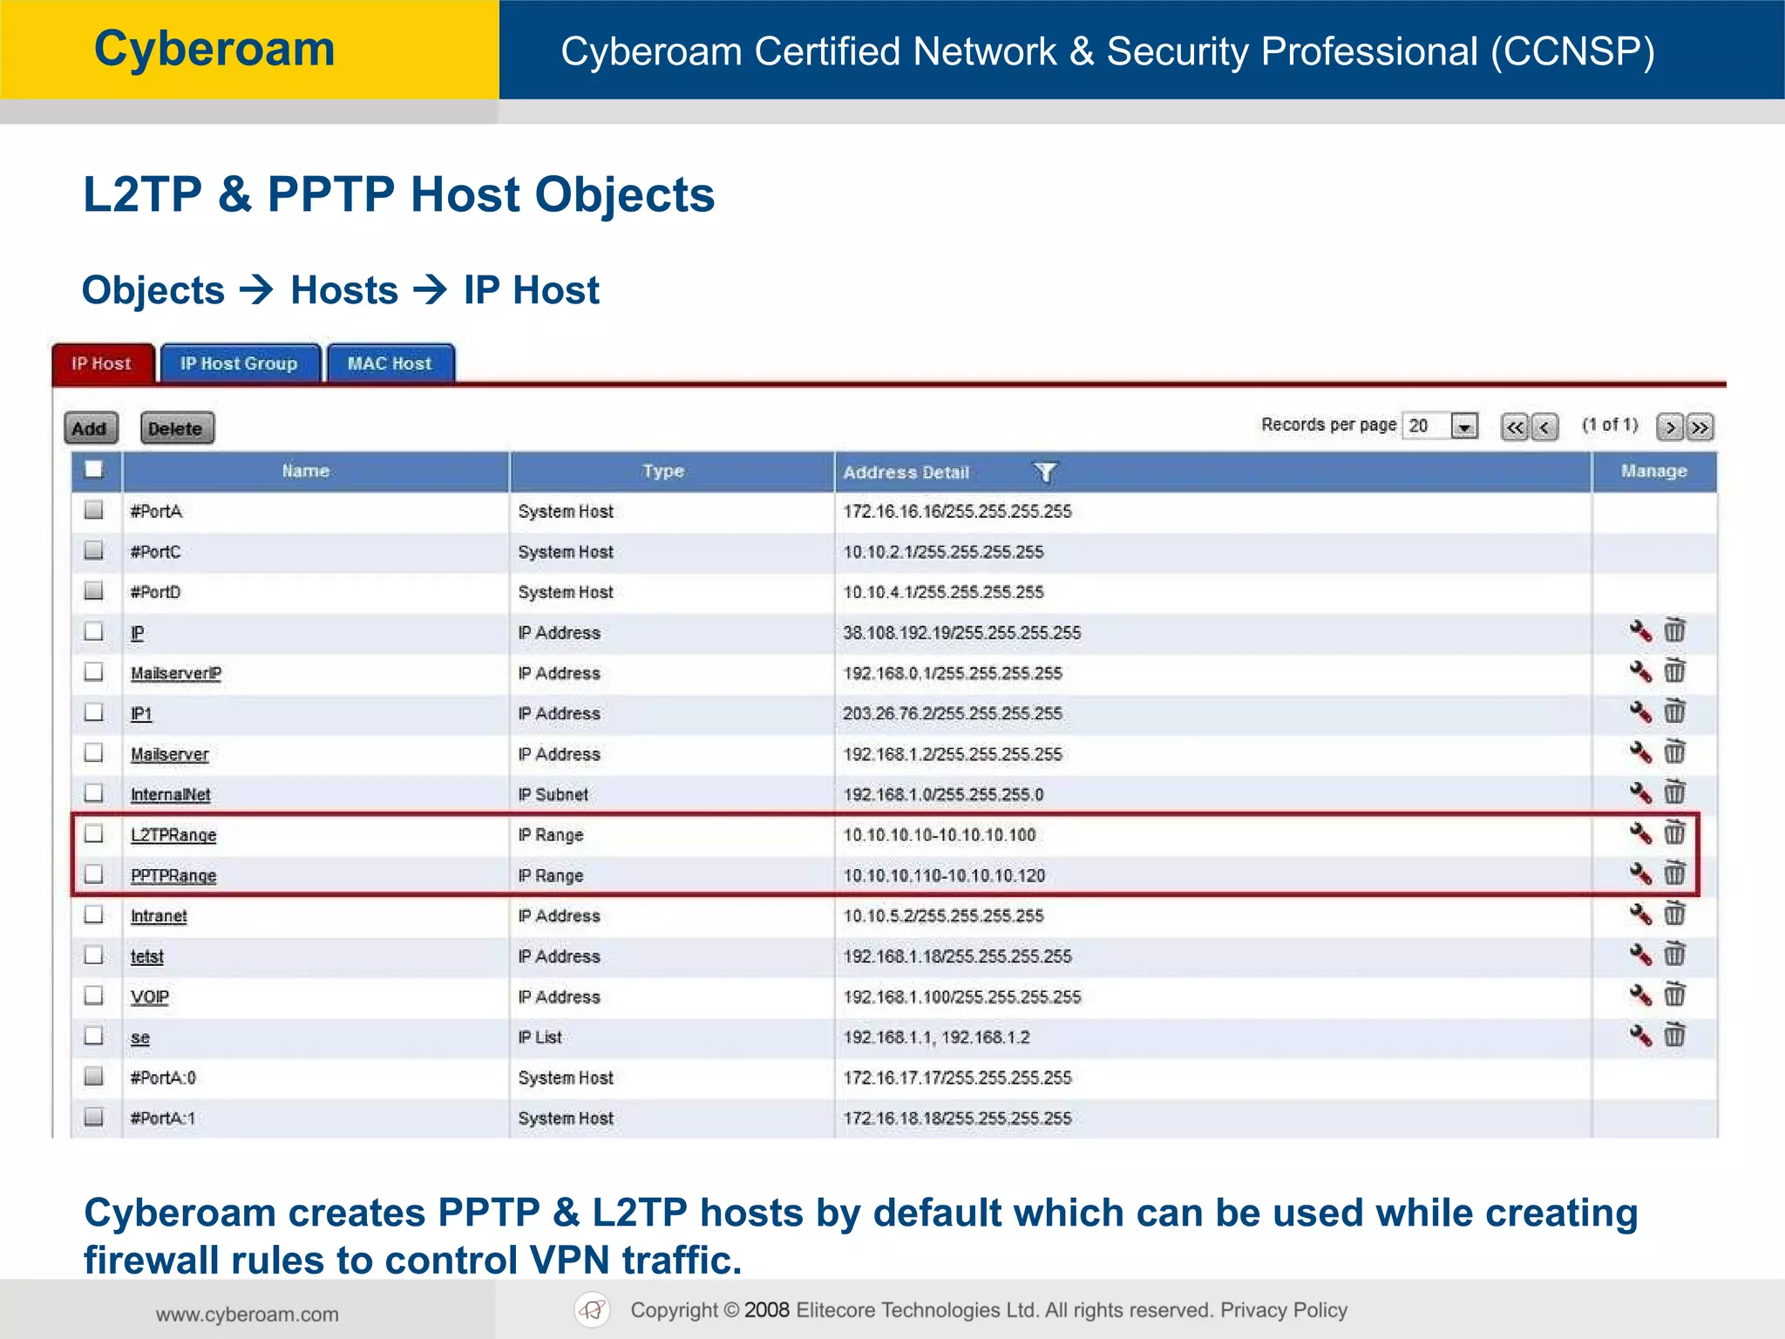Delete the IP host via trash icon
Image resolution: width=1785 pixels, height=1339 pixels.
pyautogui.click(x=1674, y=629)
